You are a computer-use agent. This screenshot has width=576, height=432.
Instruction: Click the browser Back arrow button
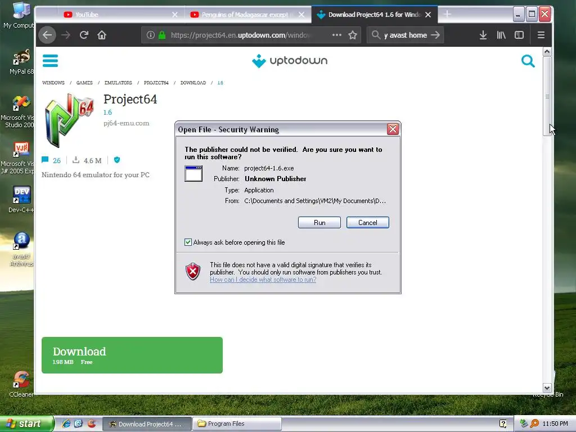pyautogui.click(x=47, y=35)
